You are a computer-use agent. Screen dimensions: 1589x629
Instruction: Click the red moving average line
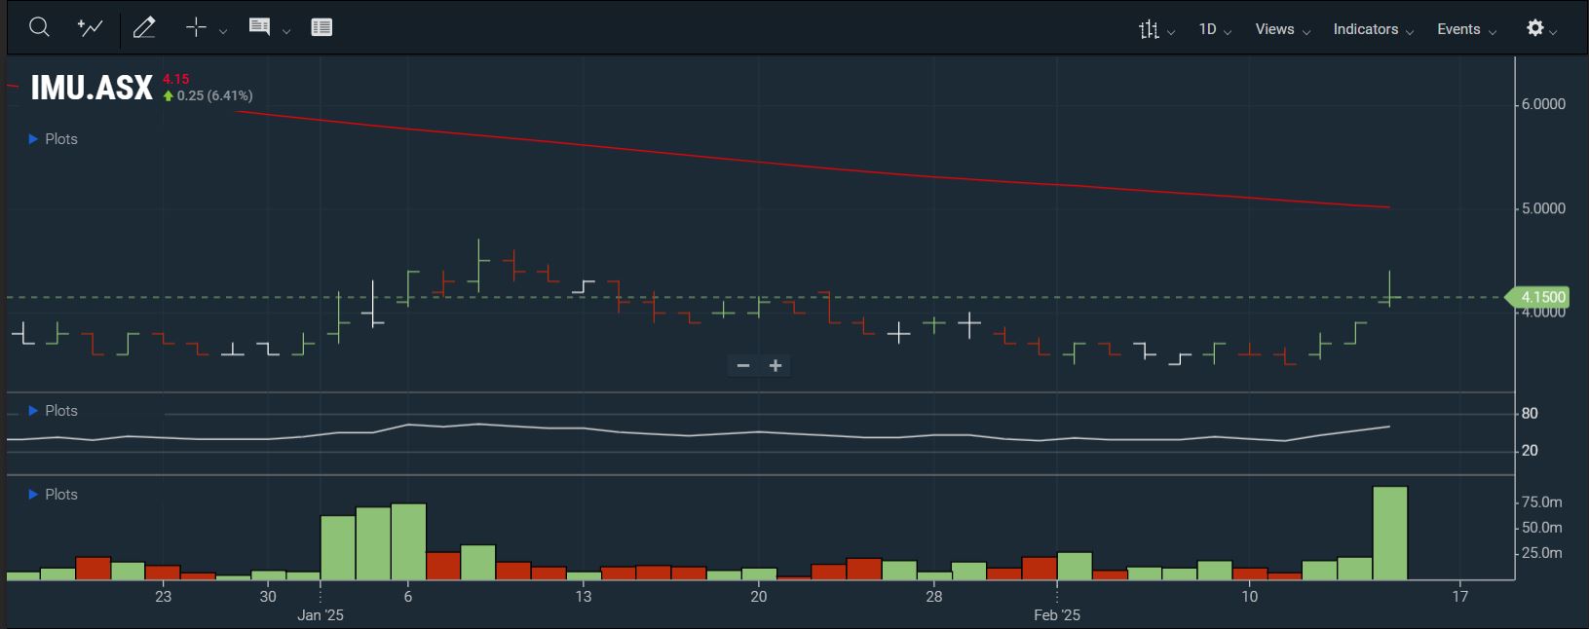(813, 166)
